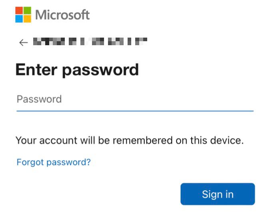Click the blurred account email address

(x=90, y=42)
